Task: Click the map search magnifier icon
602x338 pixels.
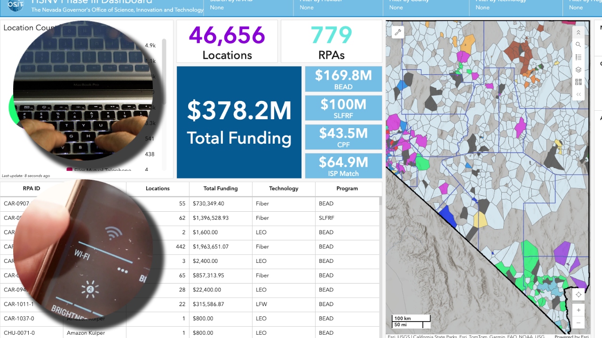Action: coord(578,45)
